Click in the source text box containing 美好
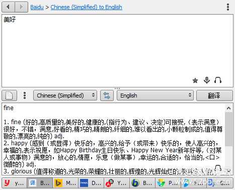The height and width of the screenshot is (190, 235). [117, 51]
